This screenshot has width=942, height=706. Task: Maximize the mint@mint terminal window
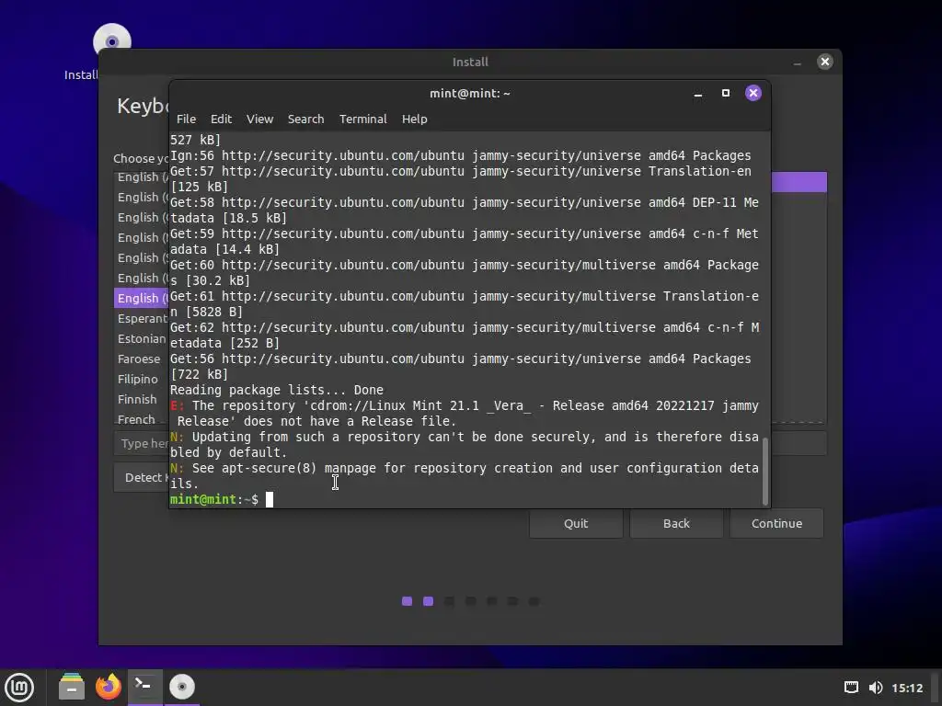point(726,93)
